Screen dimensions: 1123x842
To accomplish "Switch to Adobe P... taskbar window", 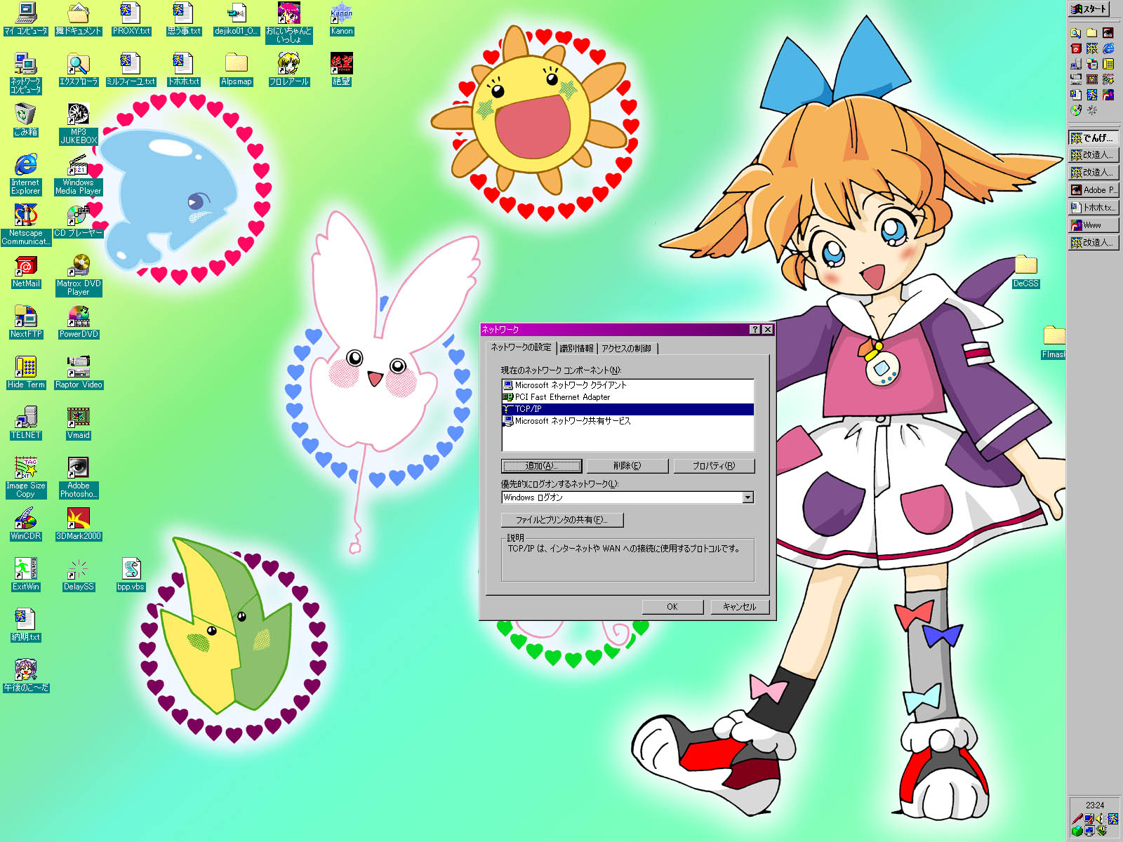I will tap(1093, 190).
